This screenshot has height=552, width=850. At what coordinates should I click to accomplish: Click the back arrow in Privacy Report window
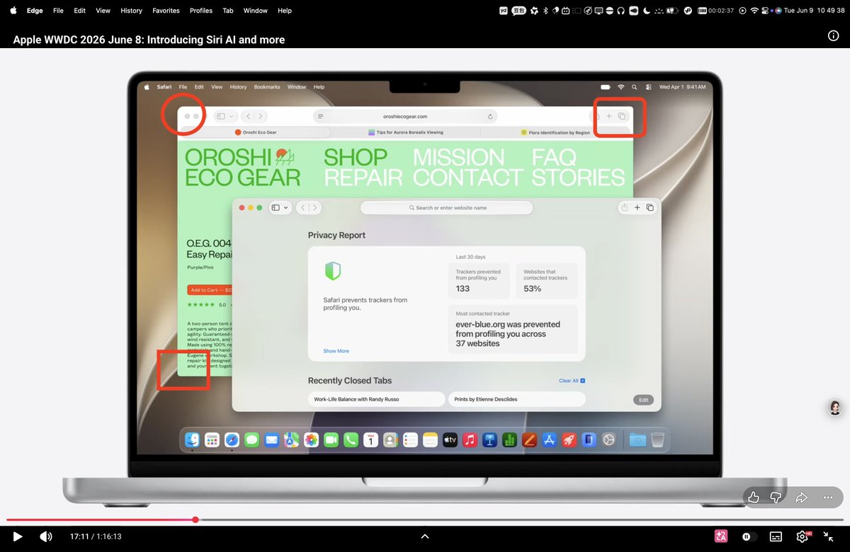303,207
